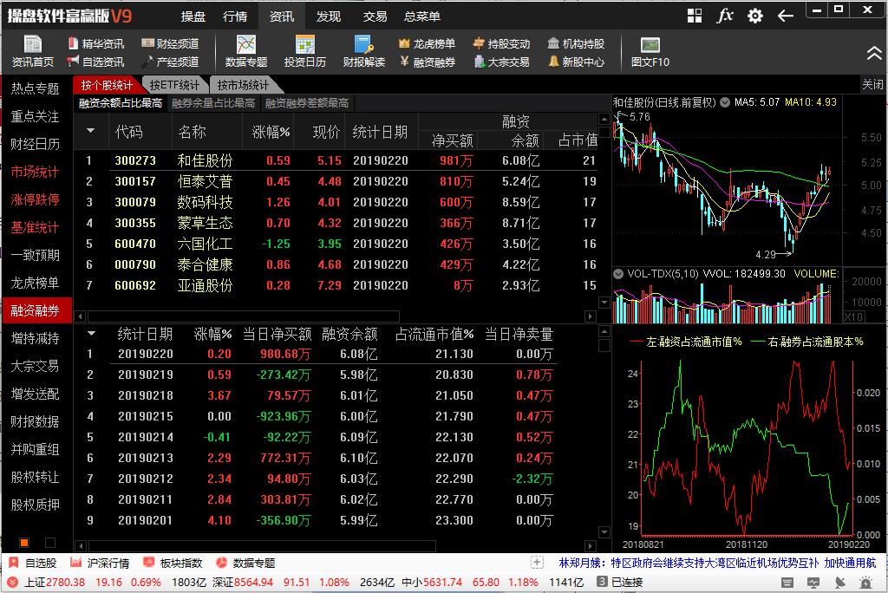Open the upper table column menu triangle

[90, 131]
